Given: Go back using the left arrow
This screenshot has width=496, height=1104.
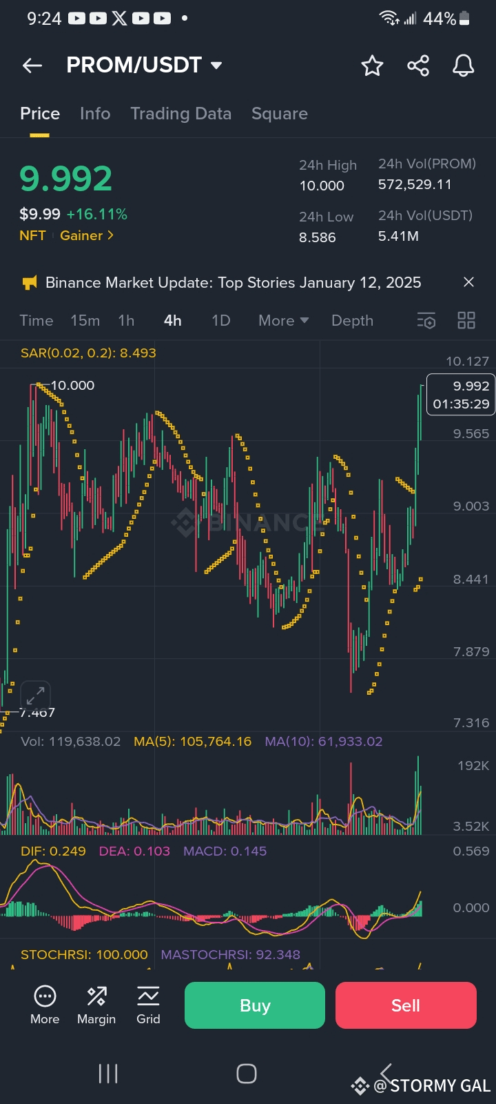Looking at the screenshot, I should tap(32, 66).
